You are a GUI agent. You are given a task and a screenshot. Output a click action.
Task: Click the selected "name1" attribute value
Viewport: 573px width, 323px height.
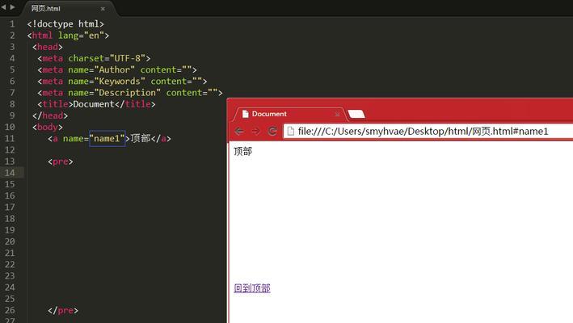107,139
